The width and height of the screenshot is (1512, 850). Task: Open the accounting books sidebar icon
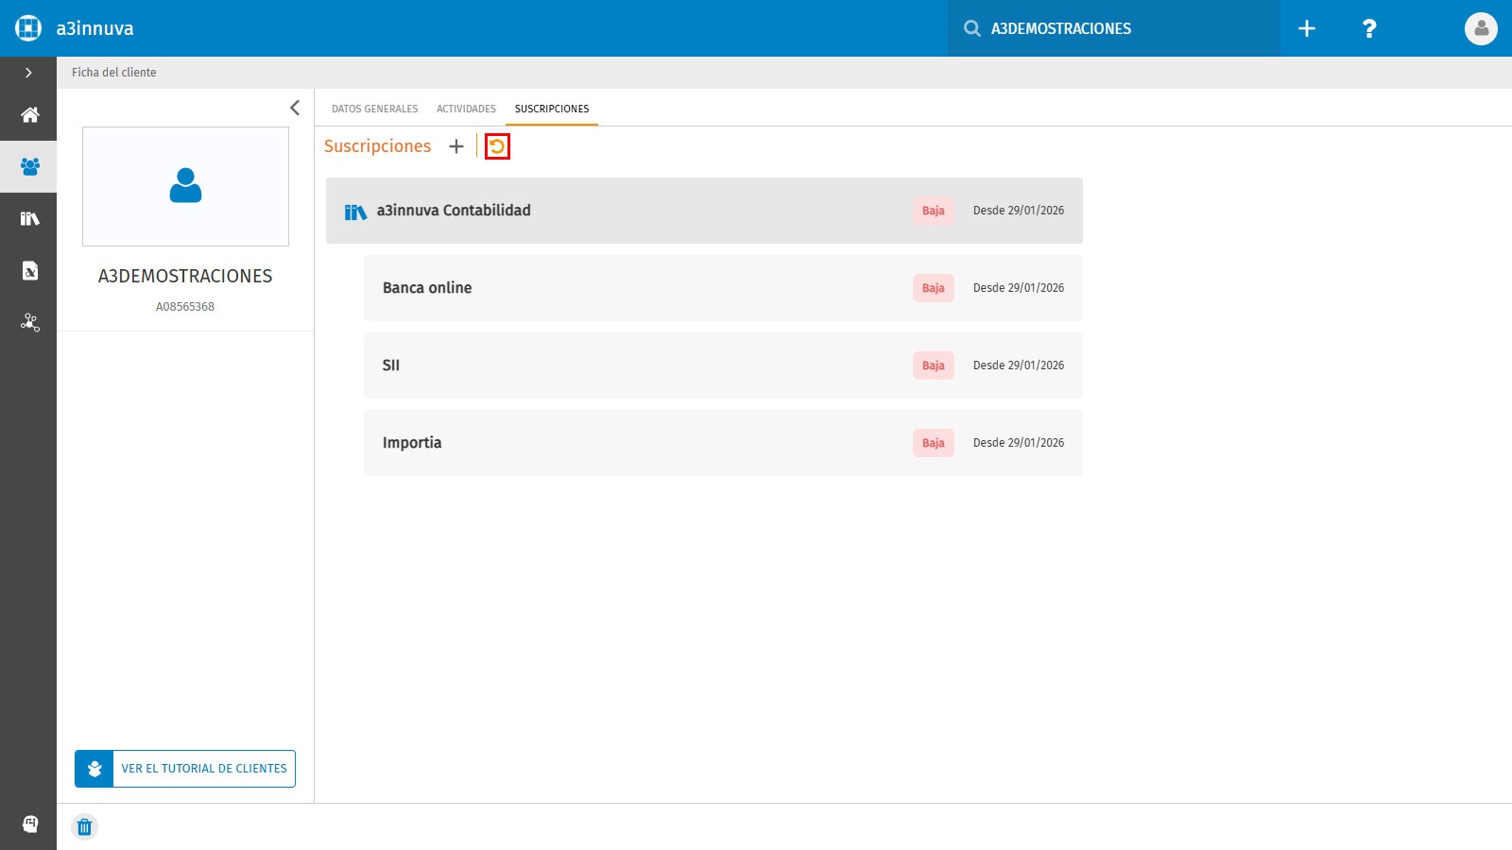(29, 219)
